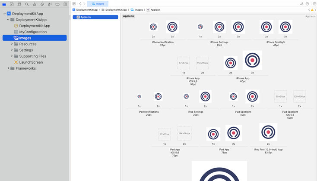This screenshot has width=317, height=181.
Task: Select iPhone Spotlight 2x icon slot
Action: [266, 27]
